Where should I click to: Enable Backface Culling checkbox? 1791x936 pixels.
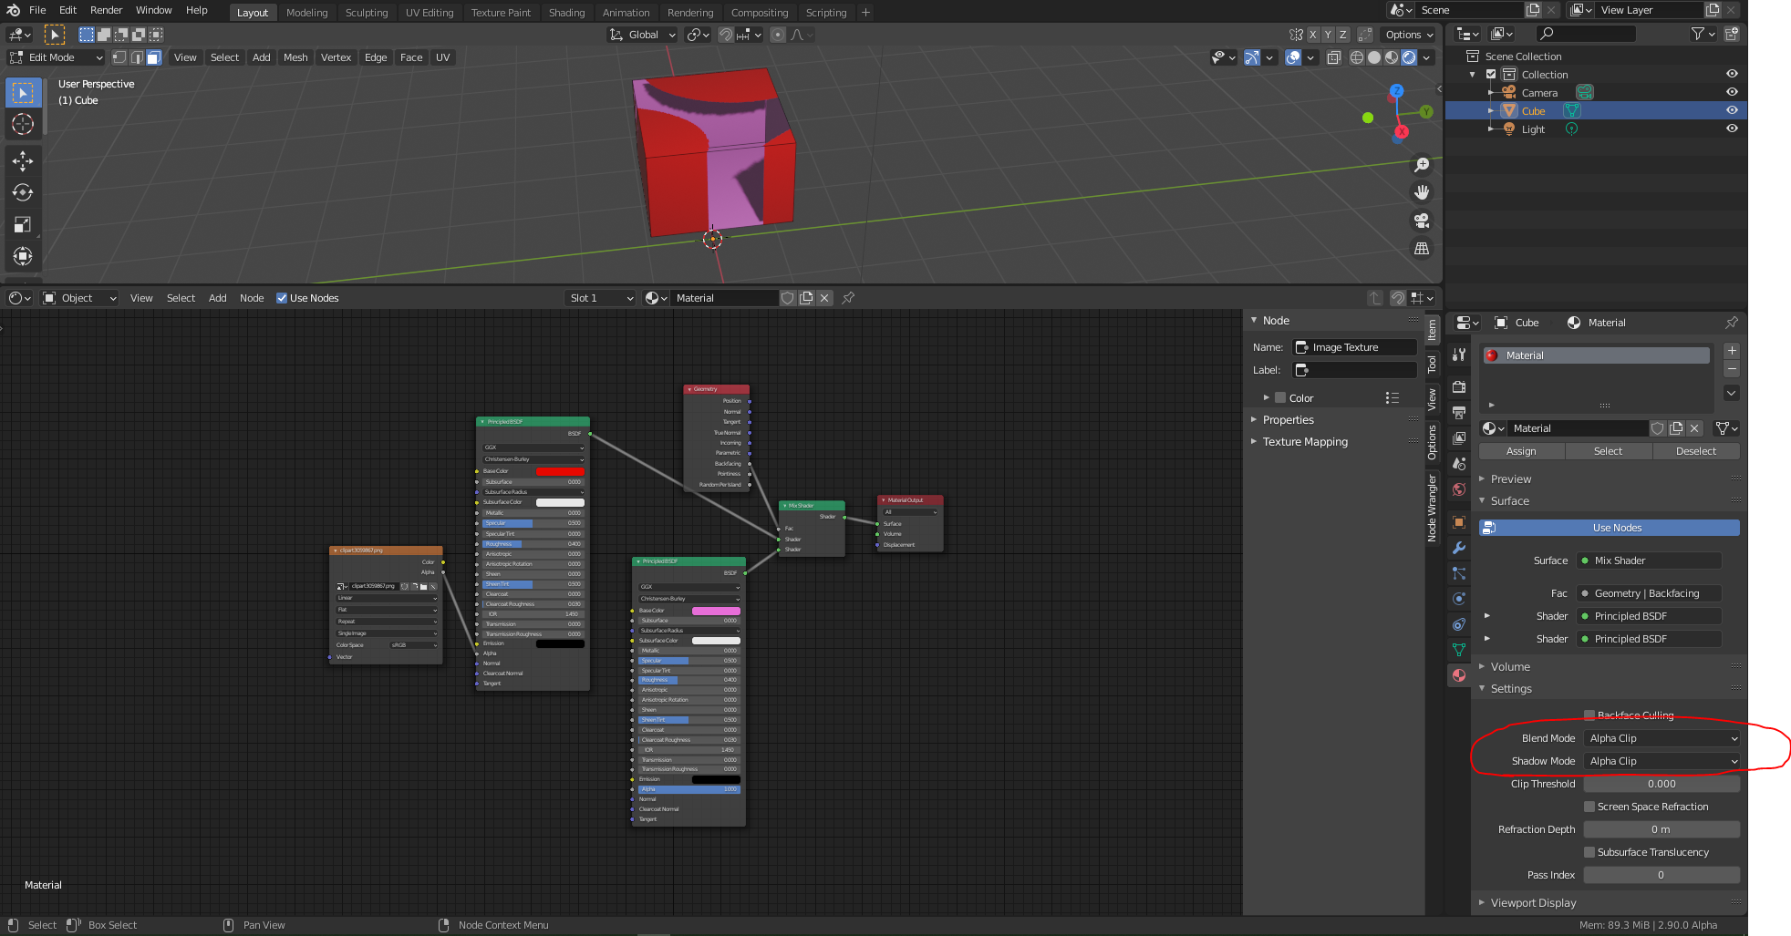pos(1589,715)
